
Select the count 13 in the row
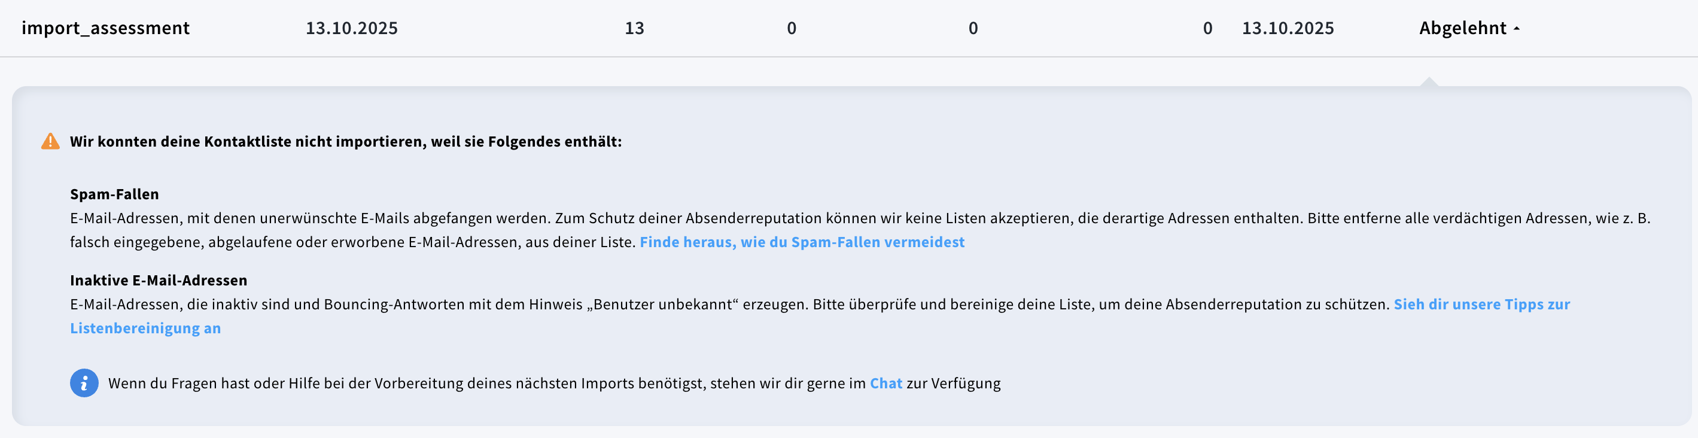pyautogui.click(x=634, y=28)
